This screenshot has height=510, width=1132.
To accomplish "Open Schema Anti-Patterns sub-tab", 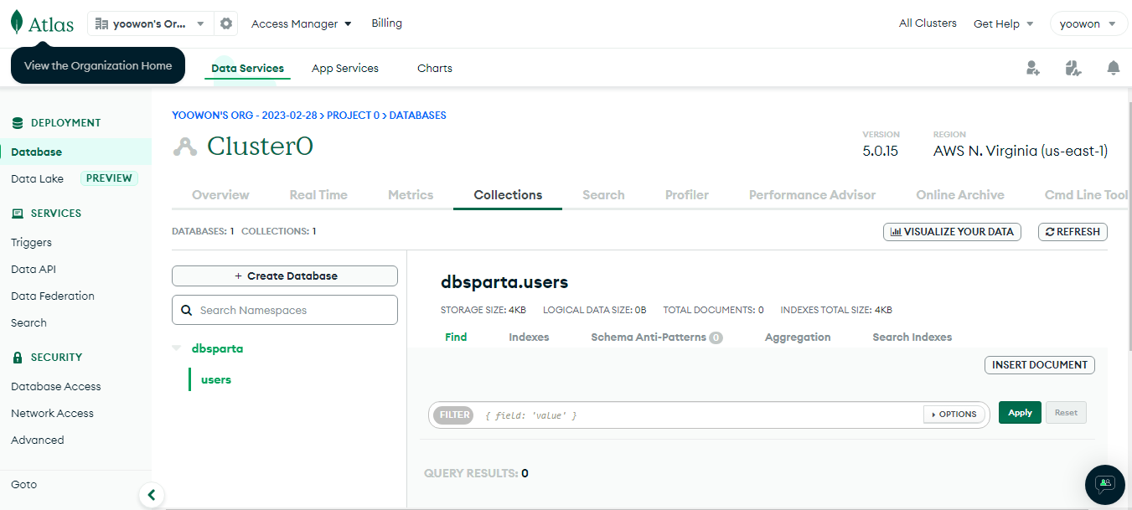I will 657,337.
